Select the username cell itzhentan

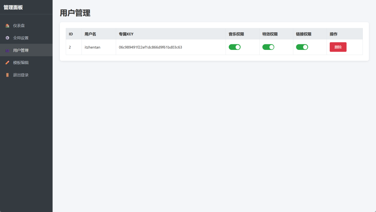(x=92, y=47)
